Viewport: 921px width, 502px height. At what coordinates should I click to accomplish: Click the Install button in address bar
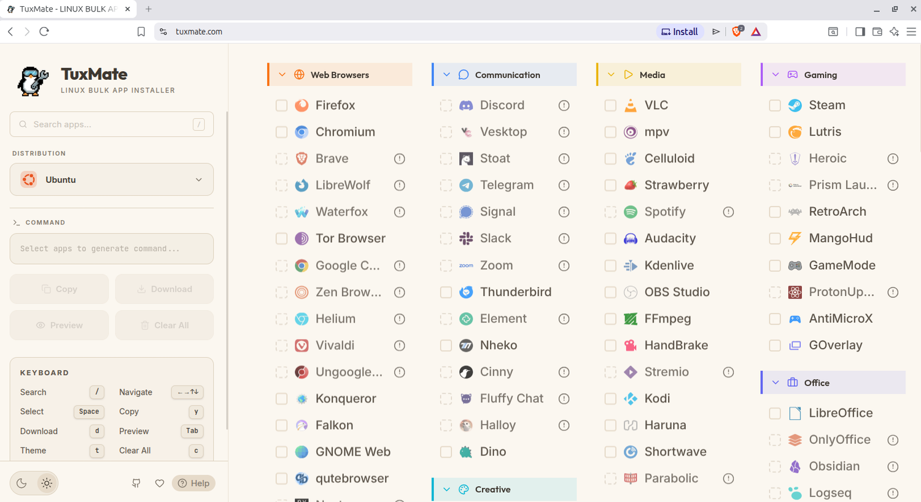[x=680, y=32]
